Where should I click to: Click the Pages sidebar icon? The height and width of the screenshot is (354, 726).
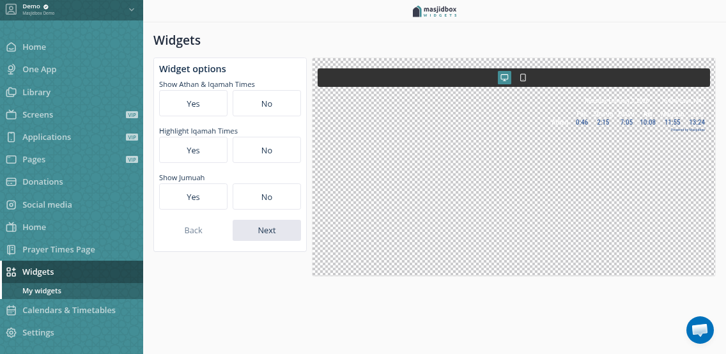pyautogui.click(x=11, y=159)
